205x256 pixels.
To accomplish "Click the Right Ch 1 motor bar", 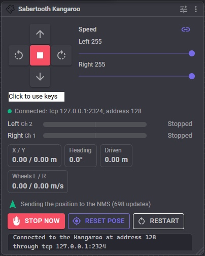I will tap(95, 136).
